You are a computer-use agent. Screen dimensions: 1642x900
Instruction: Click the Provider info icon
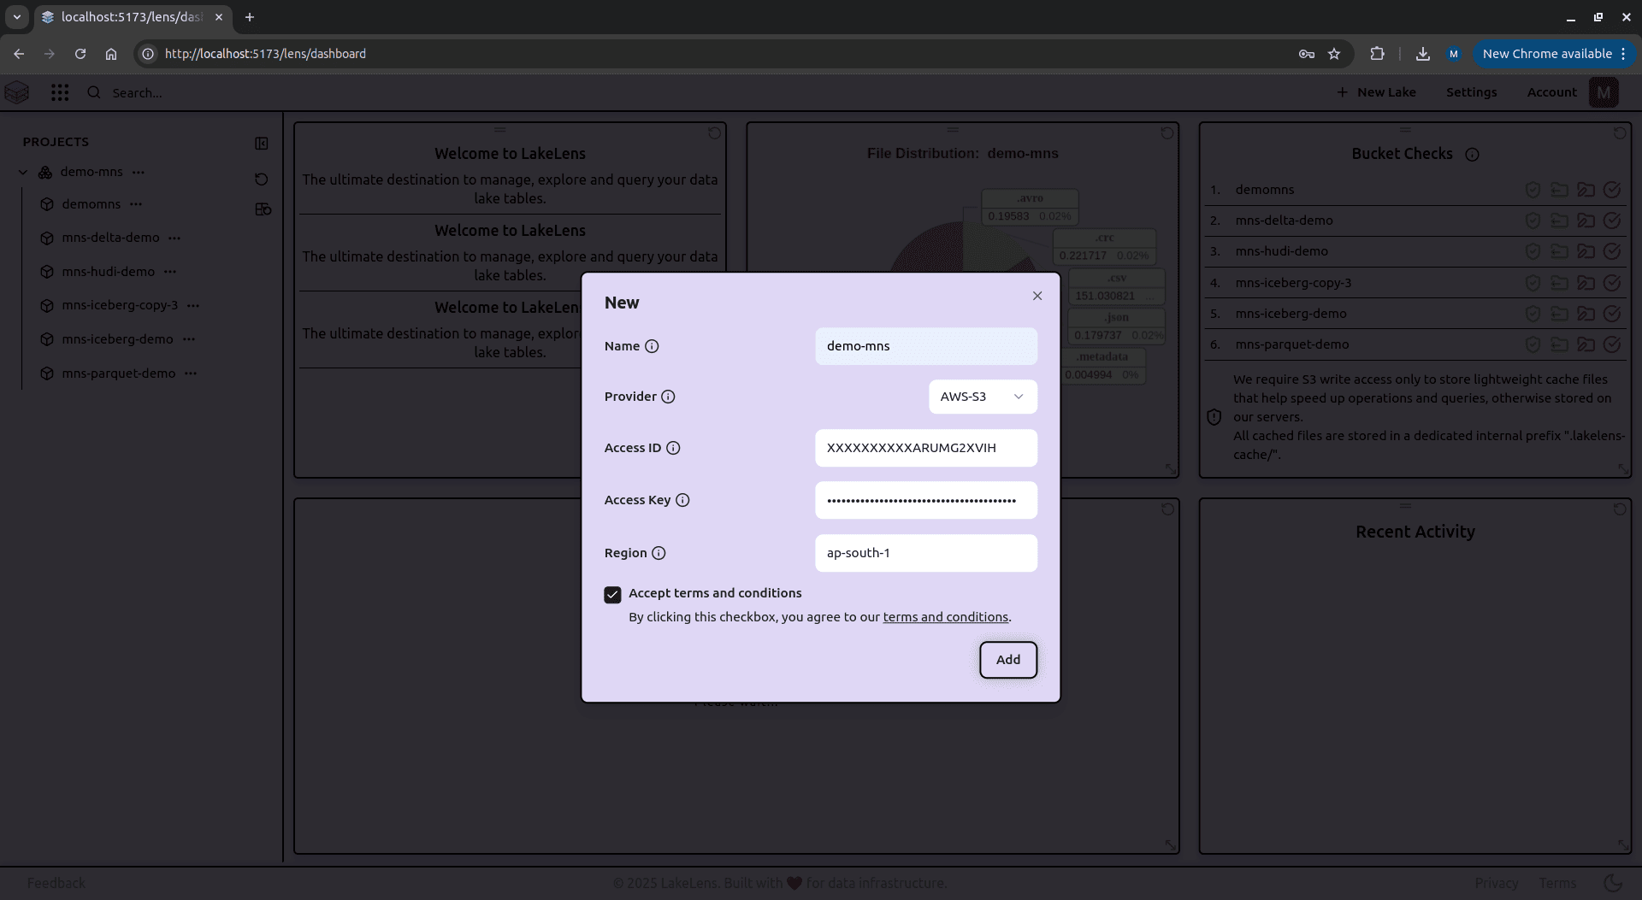668,397
